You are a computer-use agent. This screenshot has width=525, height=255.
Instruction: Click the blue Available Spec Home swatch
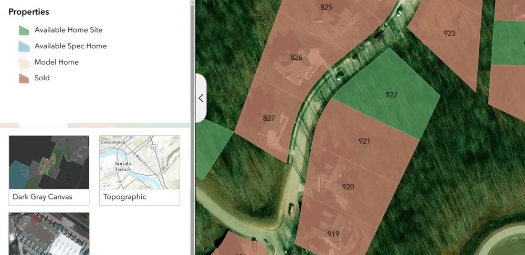tap(24, 46)
